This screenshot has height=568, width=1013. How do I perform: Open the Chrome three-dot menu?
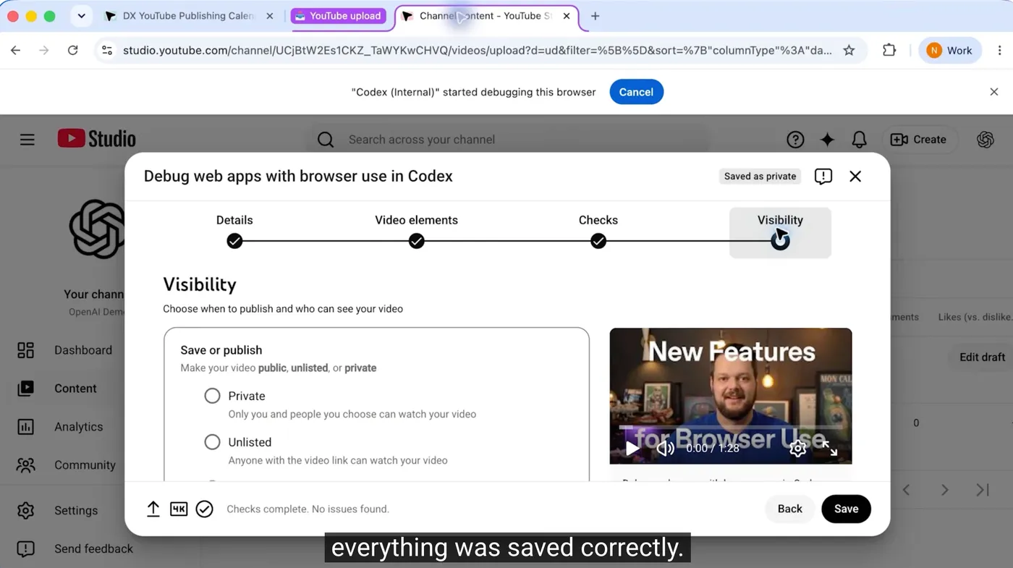(x=1000, y=50)
